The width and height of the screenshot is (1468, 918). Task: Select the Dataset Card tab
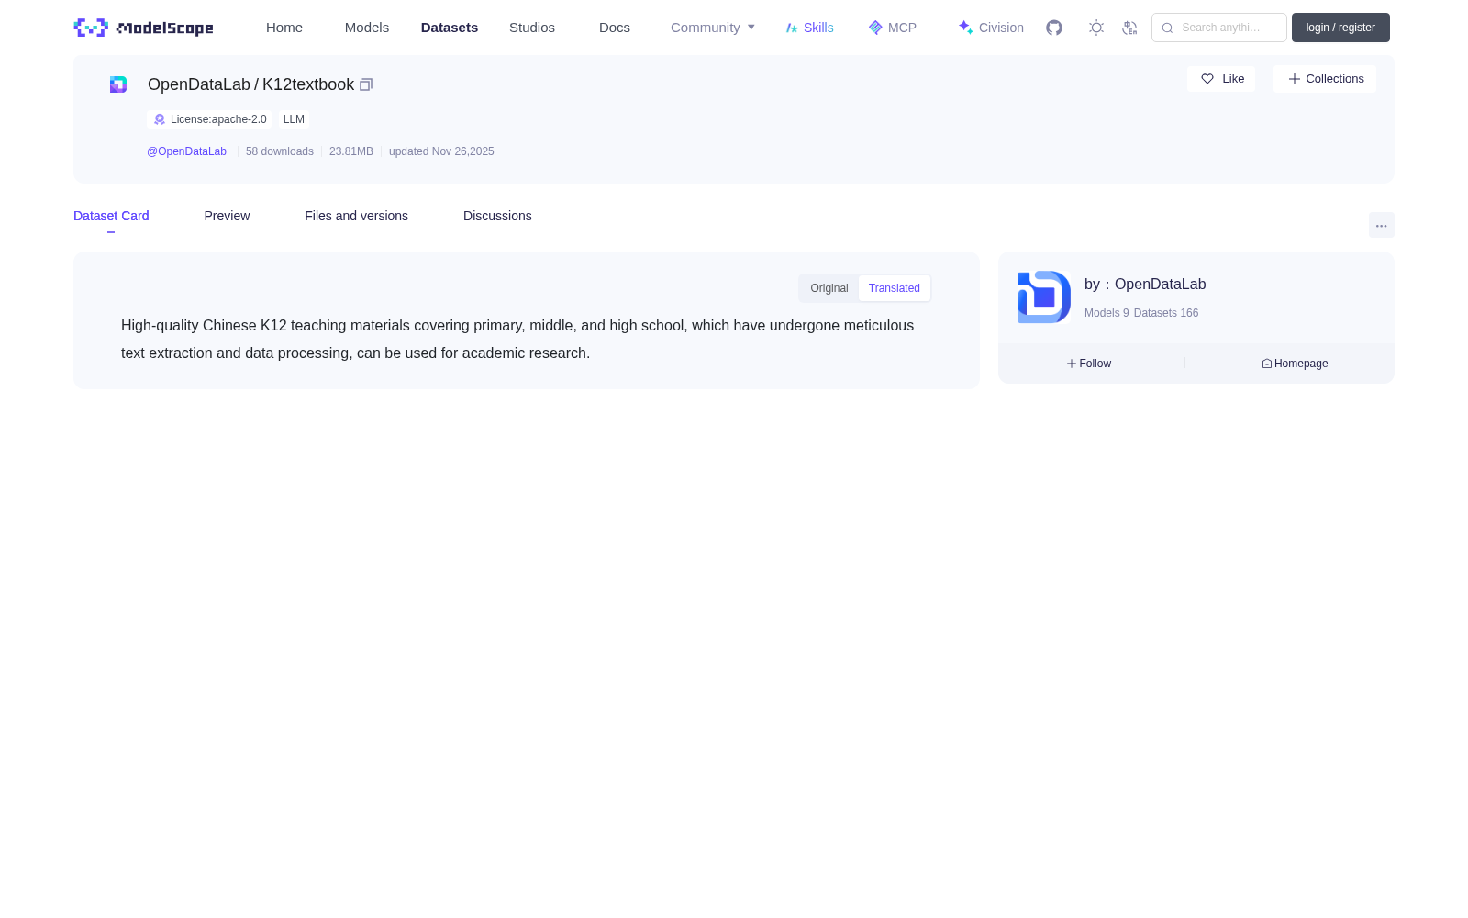[111, 216]
